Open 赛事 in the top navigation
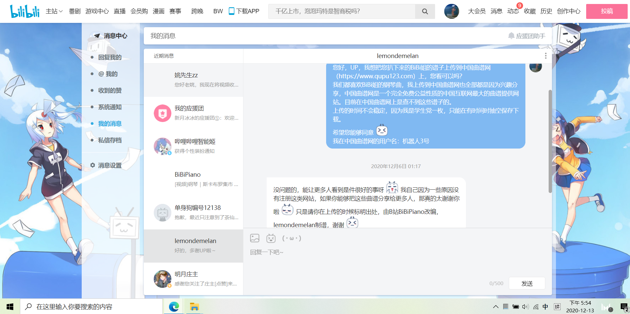Viewport: 630px width, 314px height. [175, 11]
